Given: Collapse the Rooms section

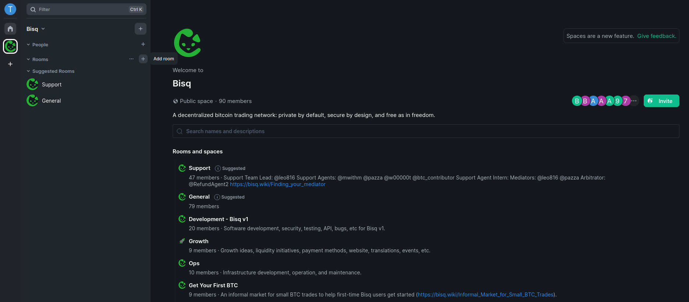Looking at the screenshot, I should click(29, 59).
